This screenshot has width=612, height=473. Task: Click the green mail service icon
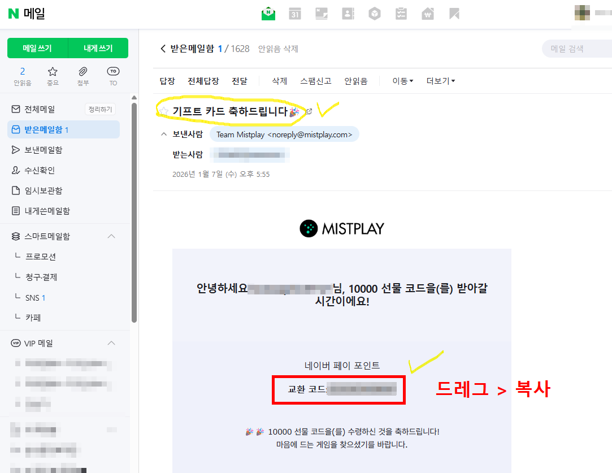[268, 14]
